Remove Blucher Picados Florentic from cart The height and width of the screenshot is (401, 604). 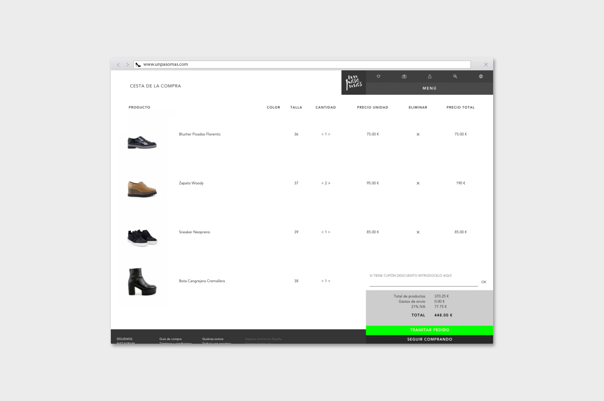point(418,134)
